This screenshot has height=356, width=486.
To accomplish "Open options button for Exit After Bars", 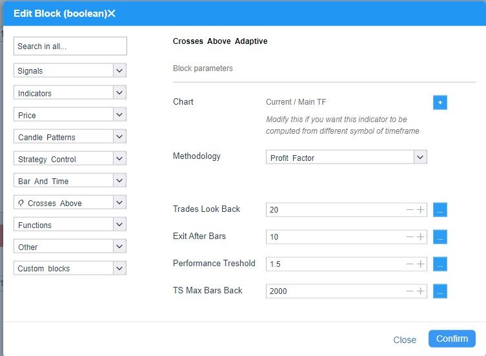I will (x=440, y=237).
